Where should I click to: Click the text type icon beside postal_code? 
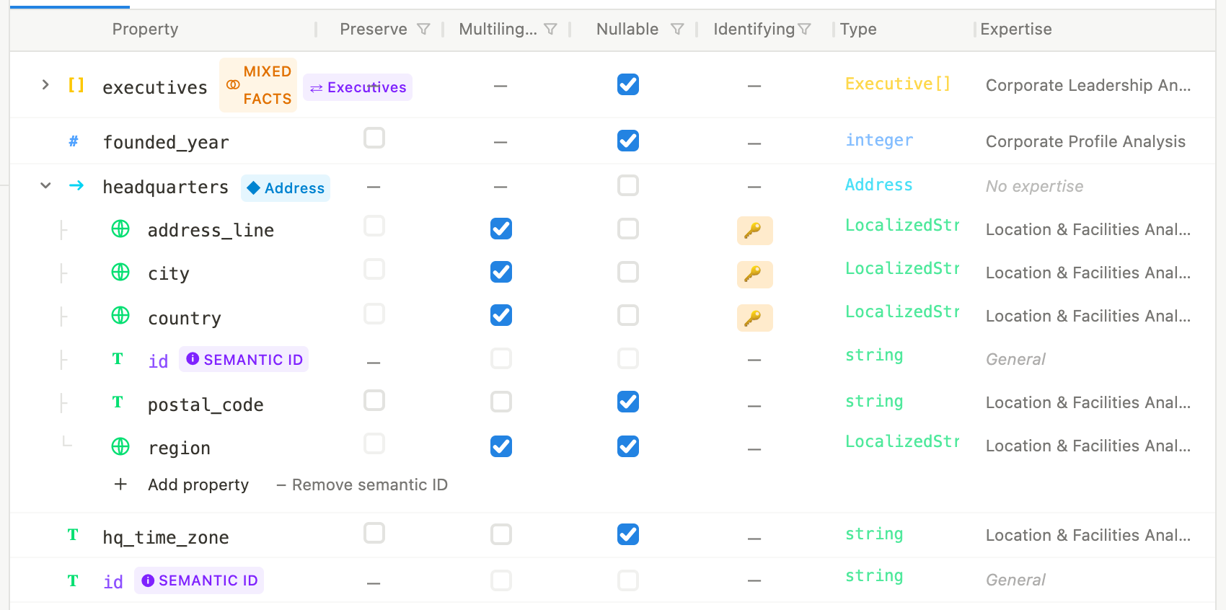coord(118,402)
